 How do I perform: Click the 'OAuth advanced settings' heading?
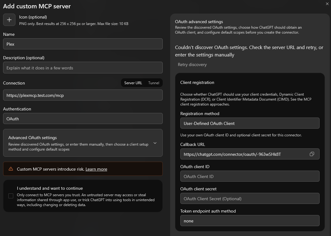(x=199, y=22)
